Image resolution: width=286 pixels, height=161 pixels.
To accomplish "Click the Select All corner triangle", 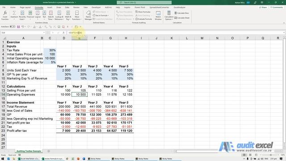I will pyautogui.click(x=4, y=38).
